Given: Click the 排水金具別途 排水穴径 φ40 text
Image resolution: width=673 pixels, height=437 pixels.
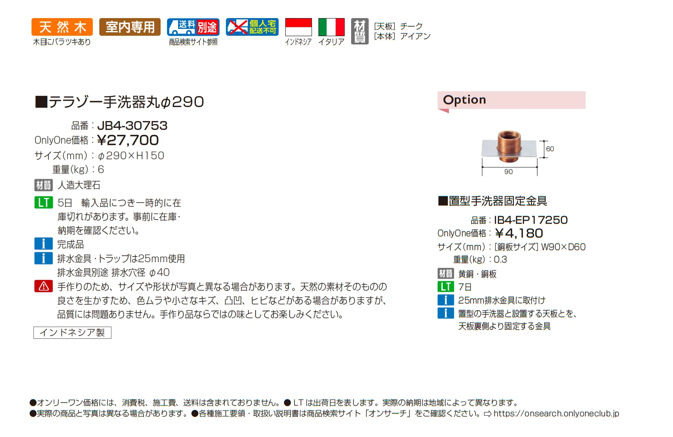Looking at the screenshot, I should click(x=114, y=273).
